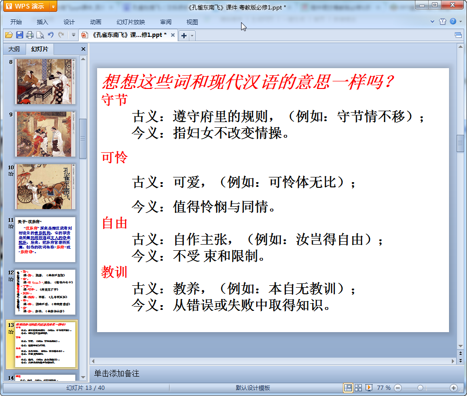Click text 今义：指妇女不改变情操
467x396 pixels.
tap(211, 132)
